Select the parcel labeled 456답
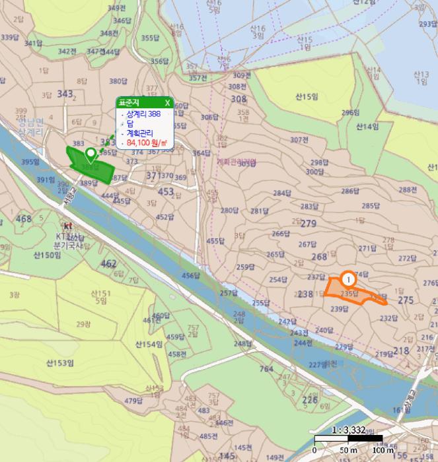438x462 pixels. (x=190, y=275)
